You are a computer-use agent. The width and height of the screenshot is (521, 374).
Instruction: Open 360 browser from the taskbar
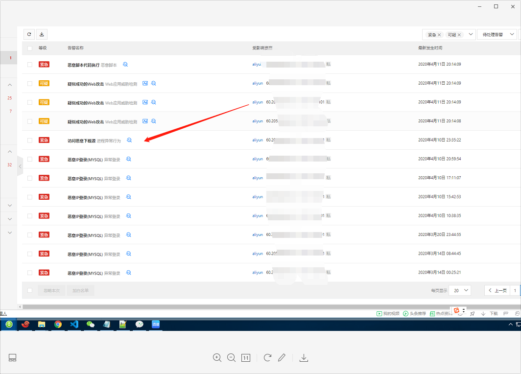point(9,324)
